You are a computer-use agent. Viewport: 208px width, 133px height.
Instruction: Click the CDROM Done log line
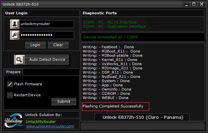(106, 93)
